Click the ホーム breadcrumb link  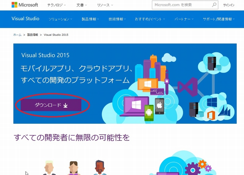[x=17, y=35]
